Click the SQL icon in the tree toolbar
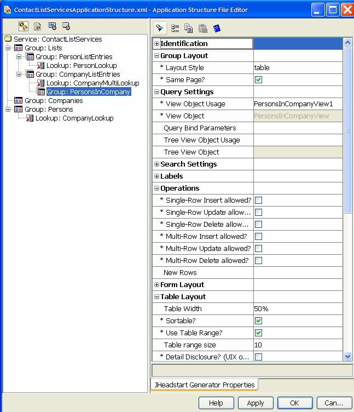Screen dimensions: 354x412 pyautogui.click(x=52, y=26)
